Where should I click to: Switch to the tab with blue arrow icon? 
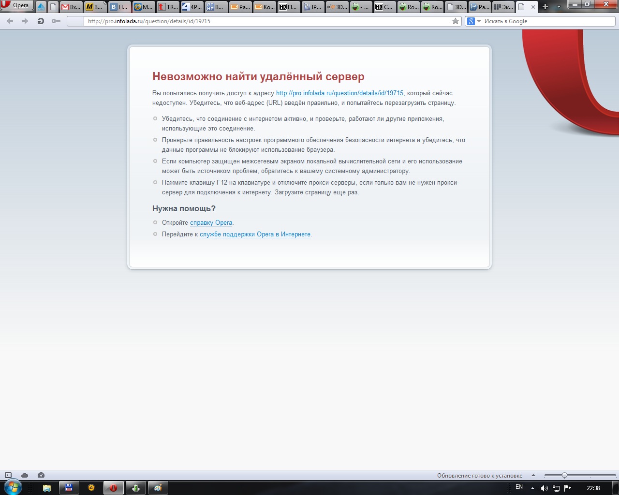[x=41, y=7]
